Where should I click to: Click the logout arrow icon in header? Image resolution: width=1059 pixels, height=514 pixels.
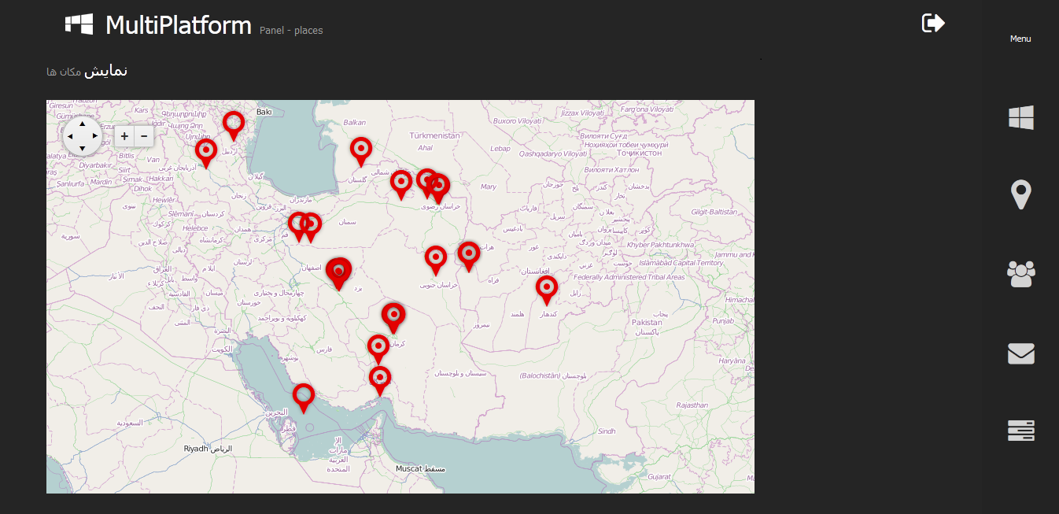click(x=933, y=23)
